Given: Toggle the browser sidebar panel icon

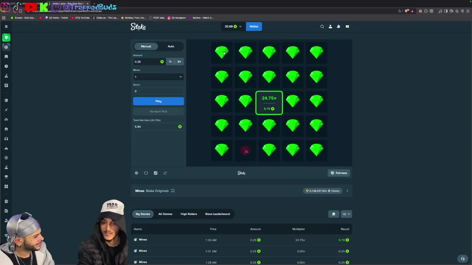Looking at the screenshot, I should (446, 11).
